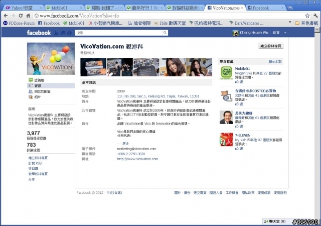
Task: Expand the more link in basic info
Action: click(125, 144)
